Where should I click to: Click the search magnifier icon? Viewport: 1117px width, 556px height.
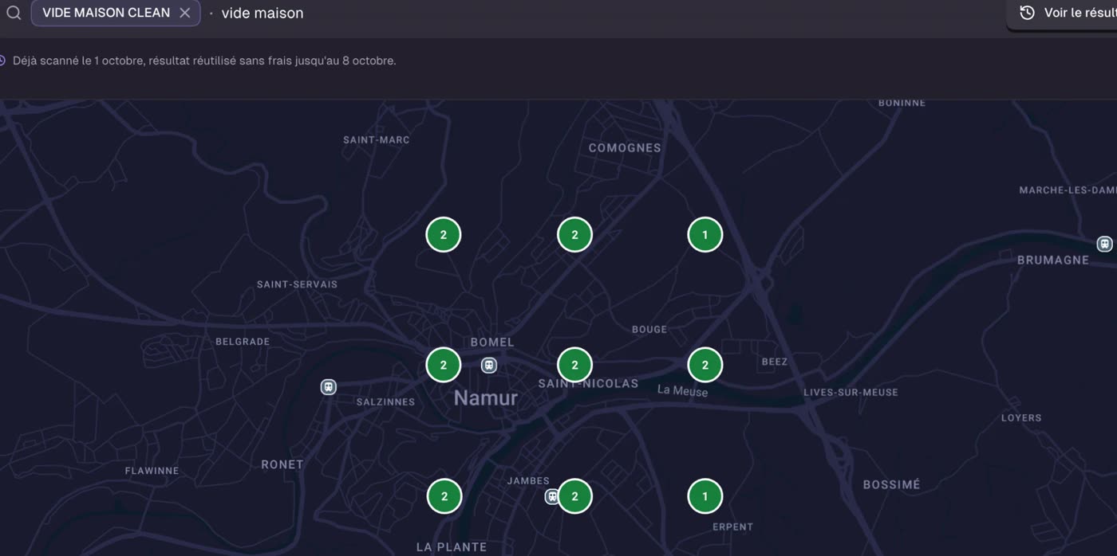click(x=14, y=13)
